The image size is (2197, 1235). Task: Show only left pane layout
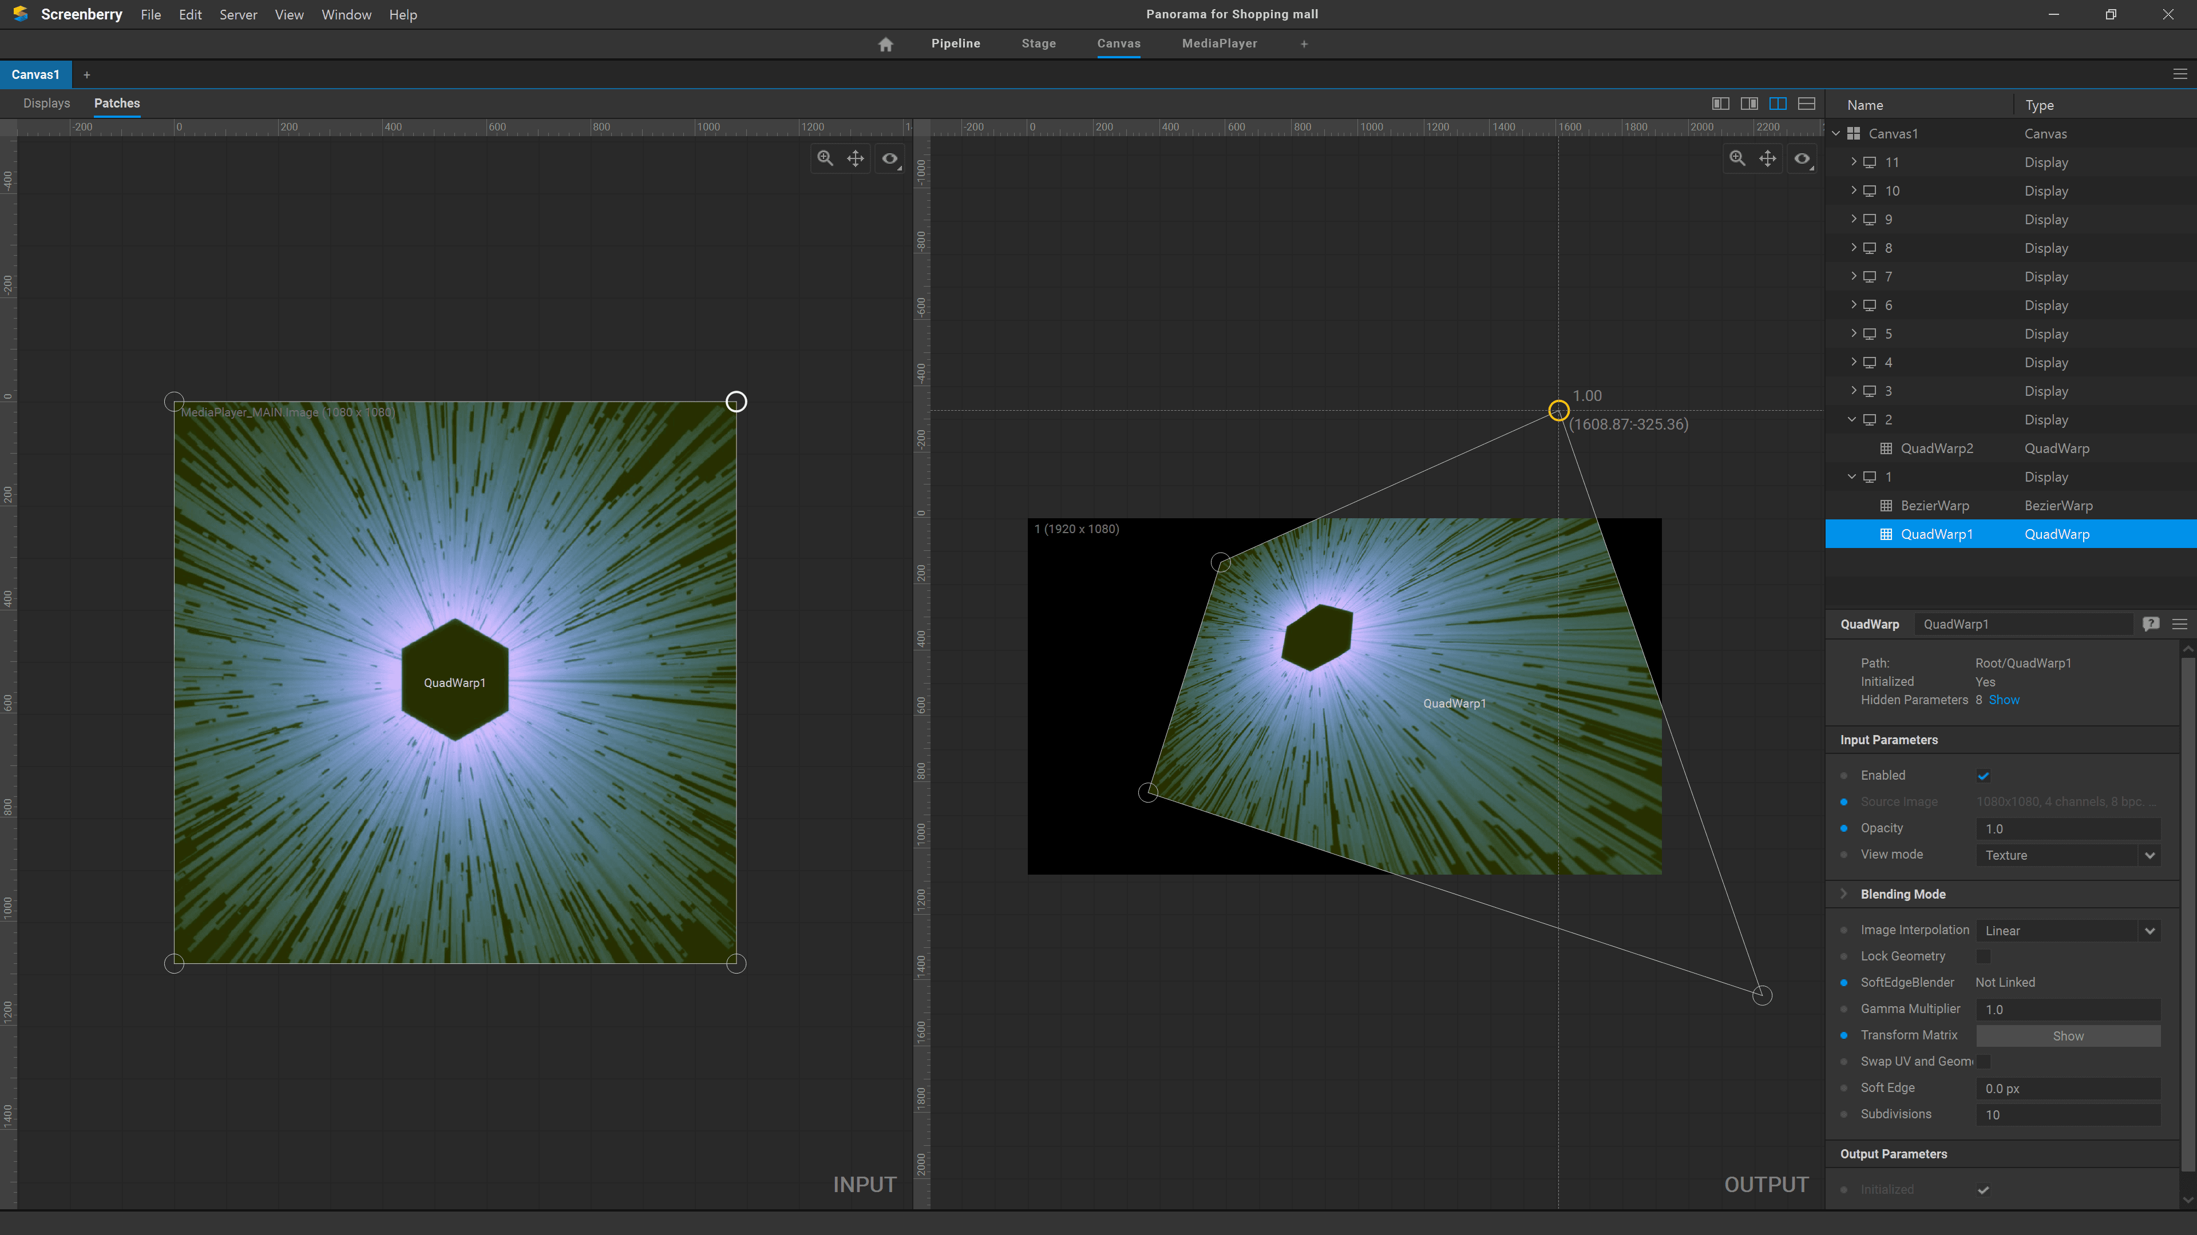1720,104
